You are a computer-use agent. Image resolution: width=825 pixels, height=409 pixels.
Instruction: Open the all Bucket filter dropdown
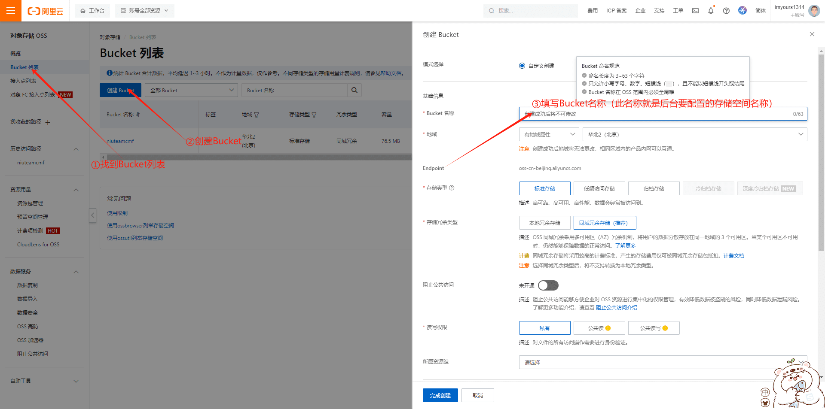191,90
